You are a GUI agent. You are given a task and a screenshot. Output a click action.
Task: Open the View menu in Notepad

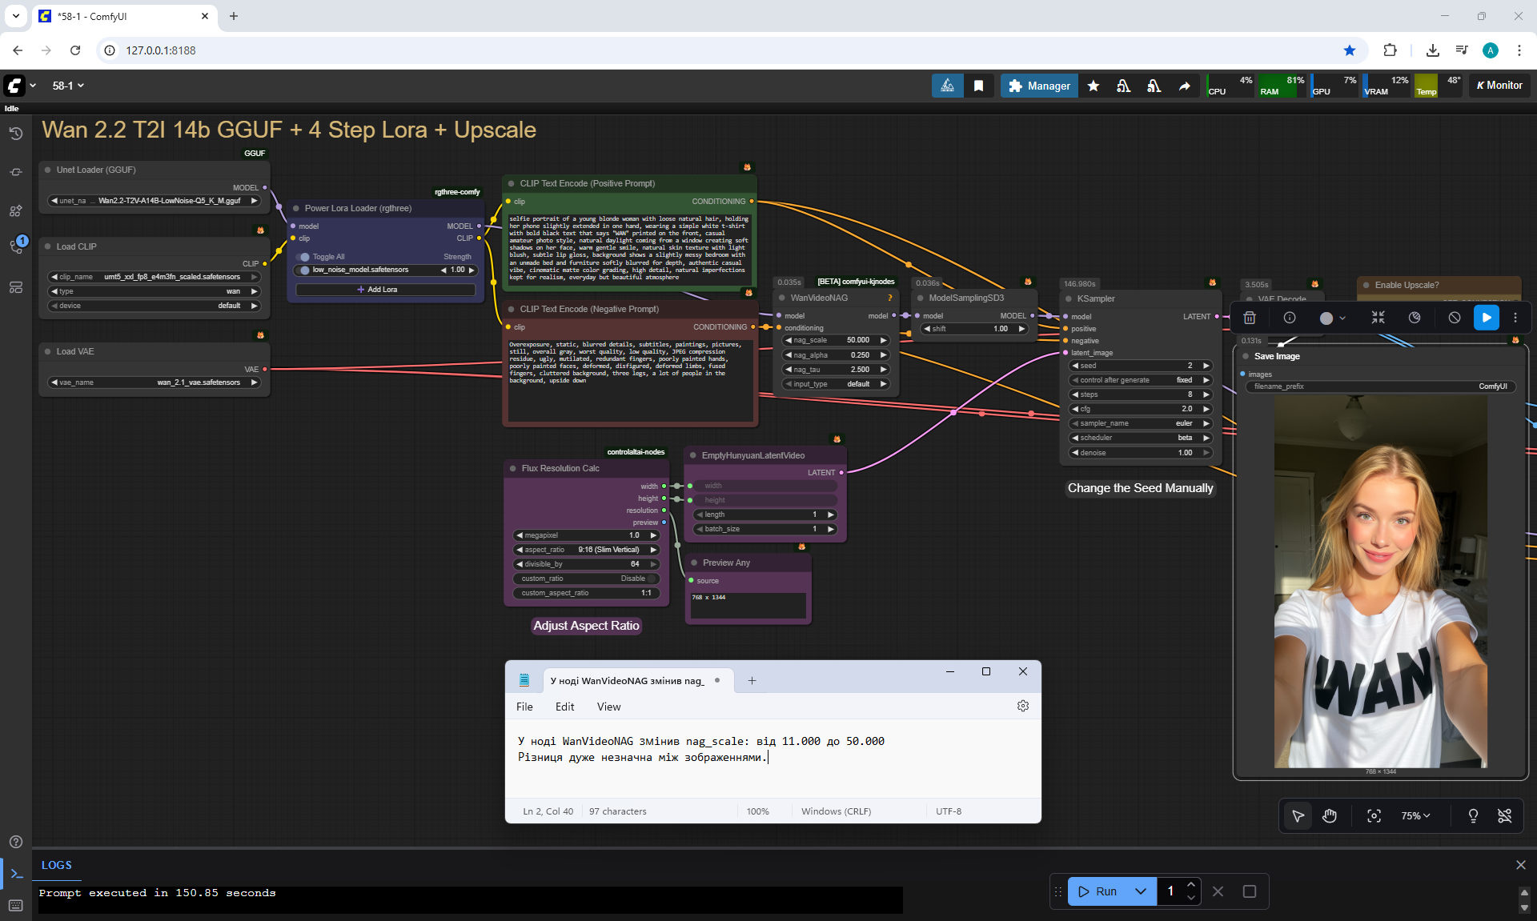[608, 707]
